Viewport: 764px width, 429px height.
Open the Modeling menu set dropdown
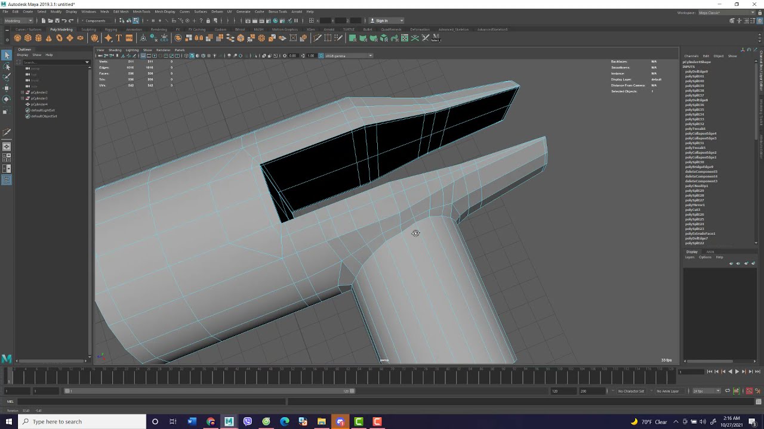pos(19,21)
